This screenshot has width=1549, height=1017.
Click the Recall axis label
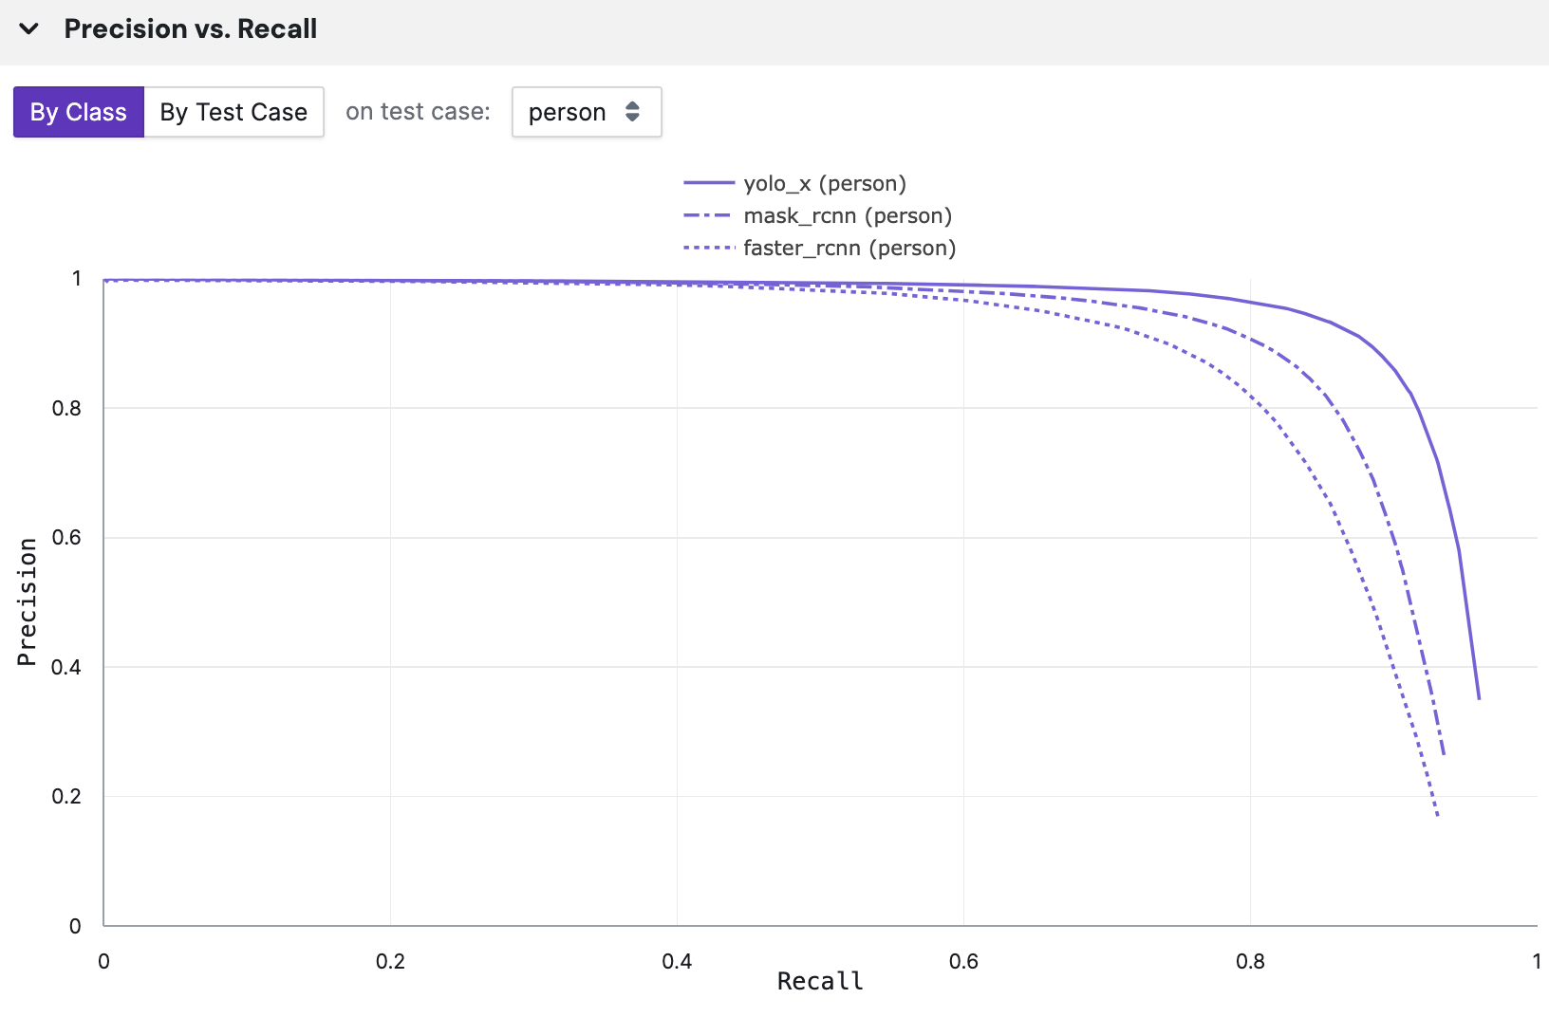click(819, 980)
